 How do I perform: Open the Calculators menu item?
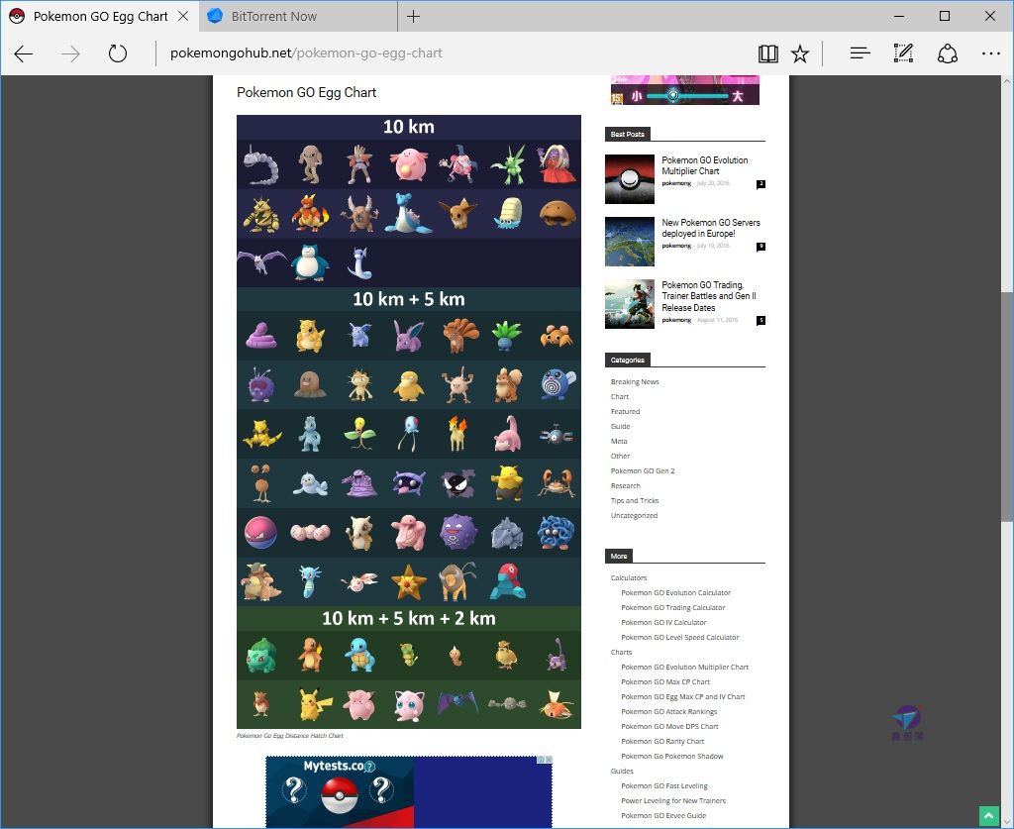(x=629, y=577)
